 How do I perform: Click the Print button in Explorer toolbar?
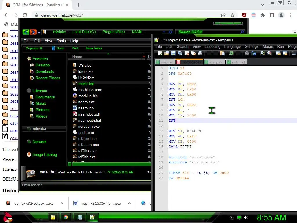coord(75,48)
